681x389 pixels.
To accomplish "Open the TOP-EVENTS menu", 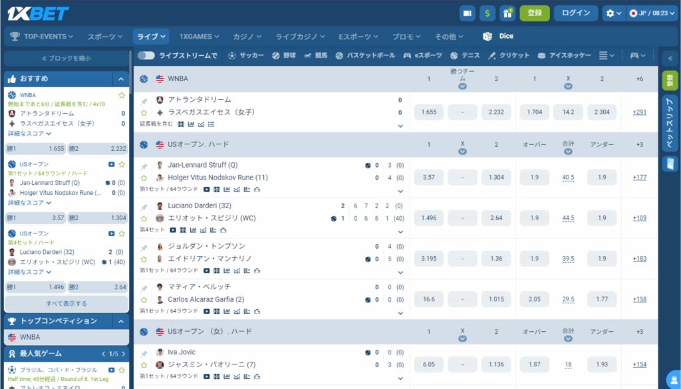I will [x=42, y=37].
